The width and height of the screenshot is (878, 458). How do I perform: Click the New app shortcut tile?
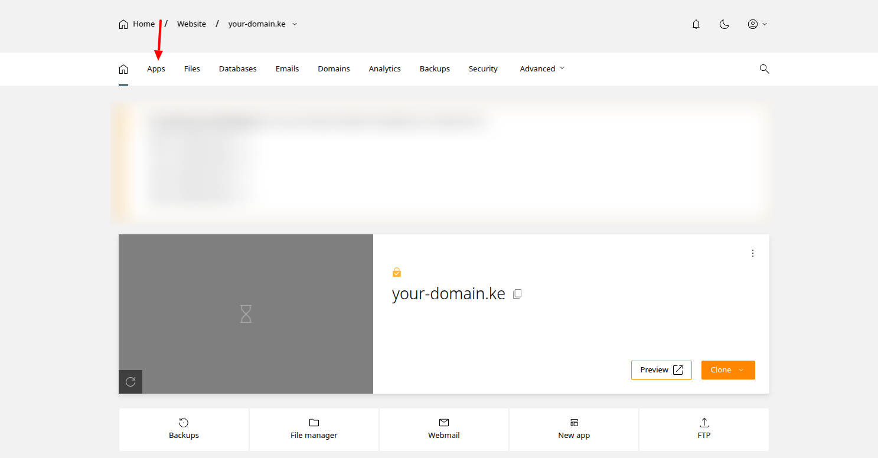click(x=573, y=429)
